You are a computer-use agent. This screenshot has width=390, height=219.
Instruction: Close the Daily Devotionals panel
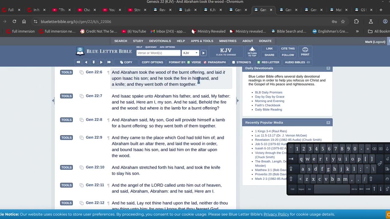(x=328, y=68)
